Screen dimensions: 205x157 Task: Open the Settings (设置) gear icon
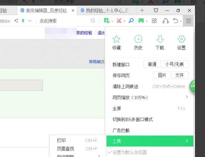click(182, 39)
